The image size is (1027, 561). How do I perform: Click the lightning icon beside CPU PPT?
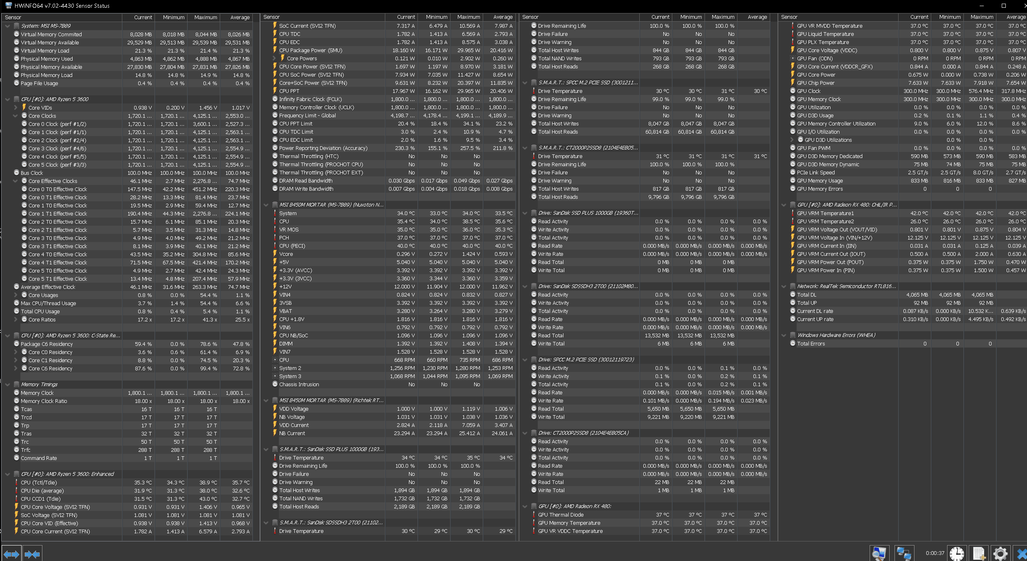pos(275,91)
